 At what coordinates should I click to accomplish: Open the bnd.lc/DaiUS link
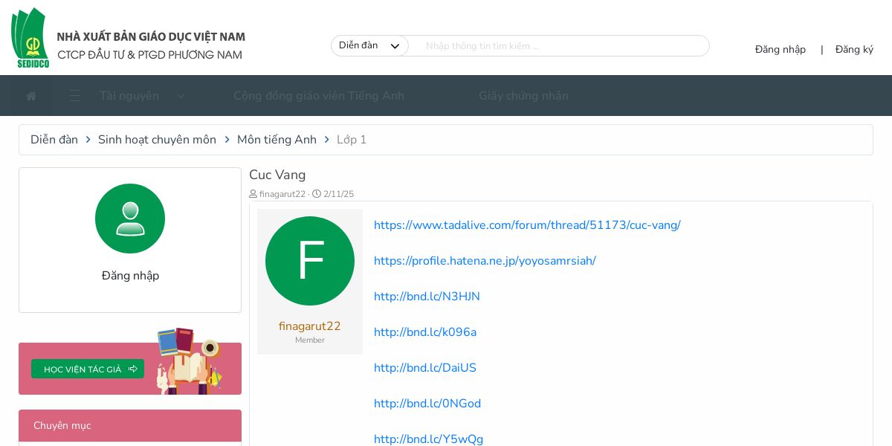point(425,368)
